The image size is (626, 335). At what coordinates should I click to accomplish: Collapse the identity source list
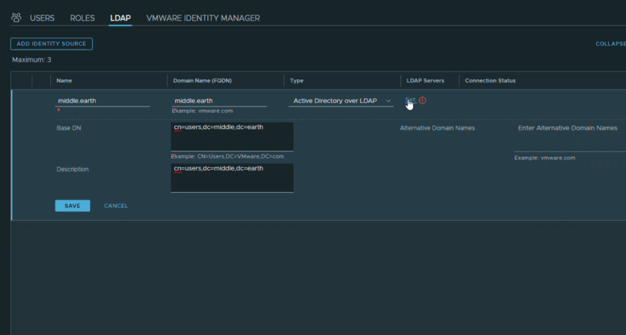tap(610, 44)
